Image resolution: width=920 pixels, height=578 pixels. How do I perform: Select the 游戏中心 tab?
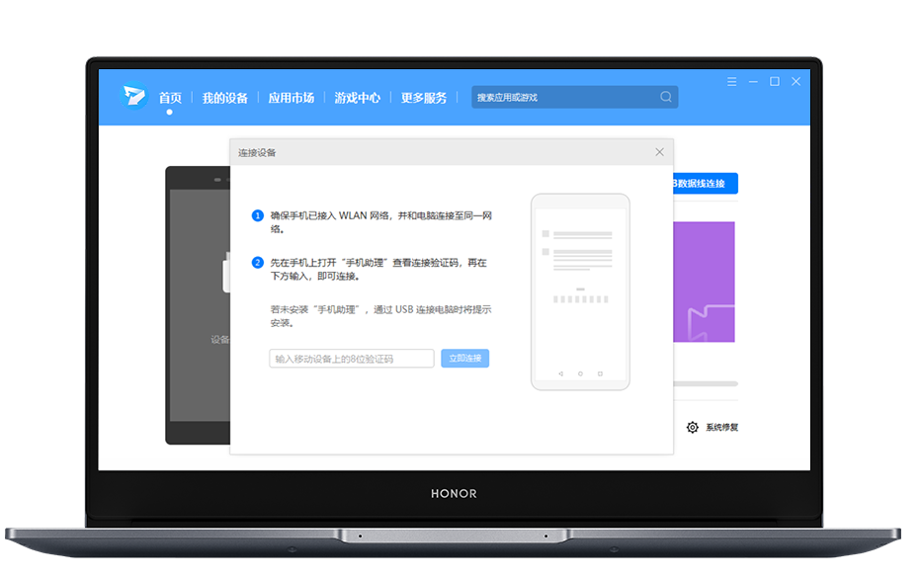357,98
